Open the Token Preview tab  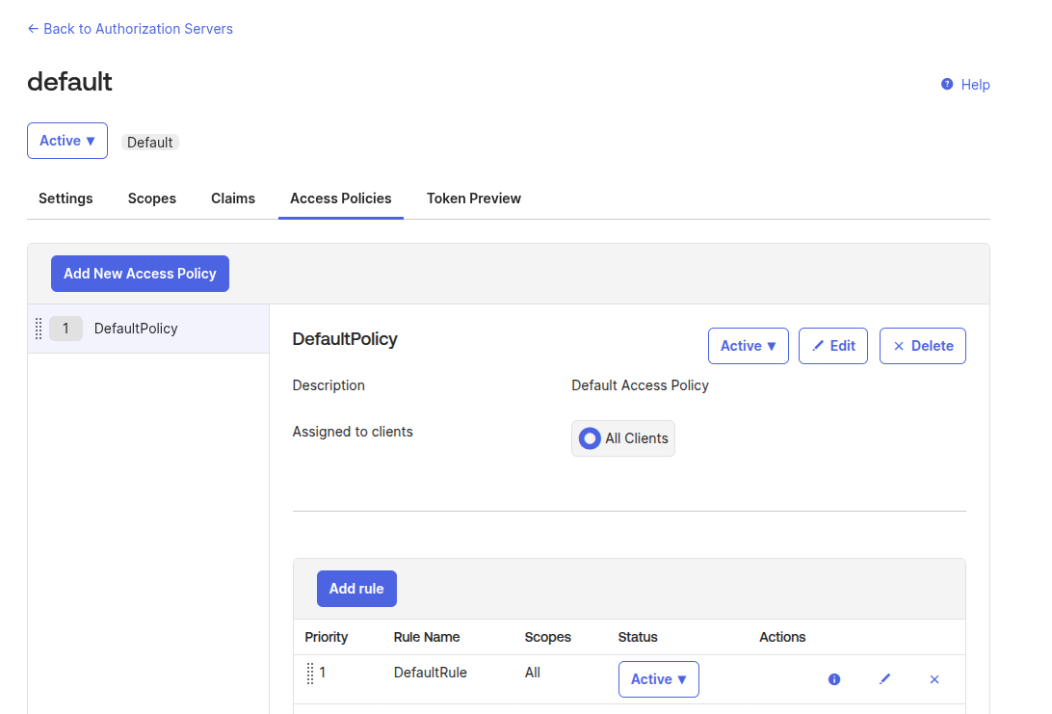coord(474,198)
